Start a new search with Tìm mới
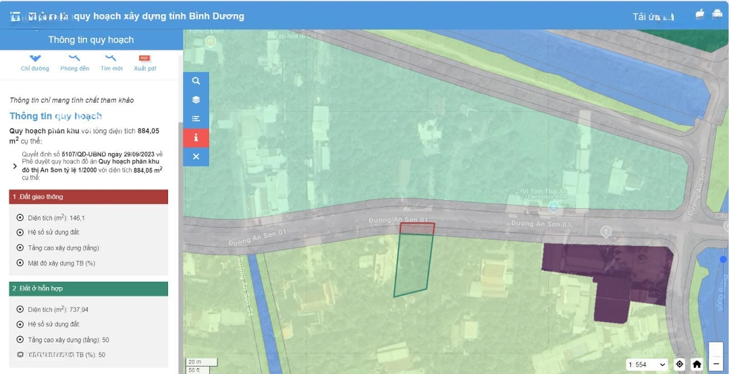The width and height of the screenshot is (729, 374). tap(111, 59)
